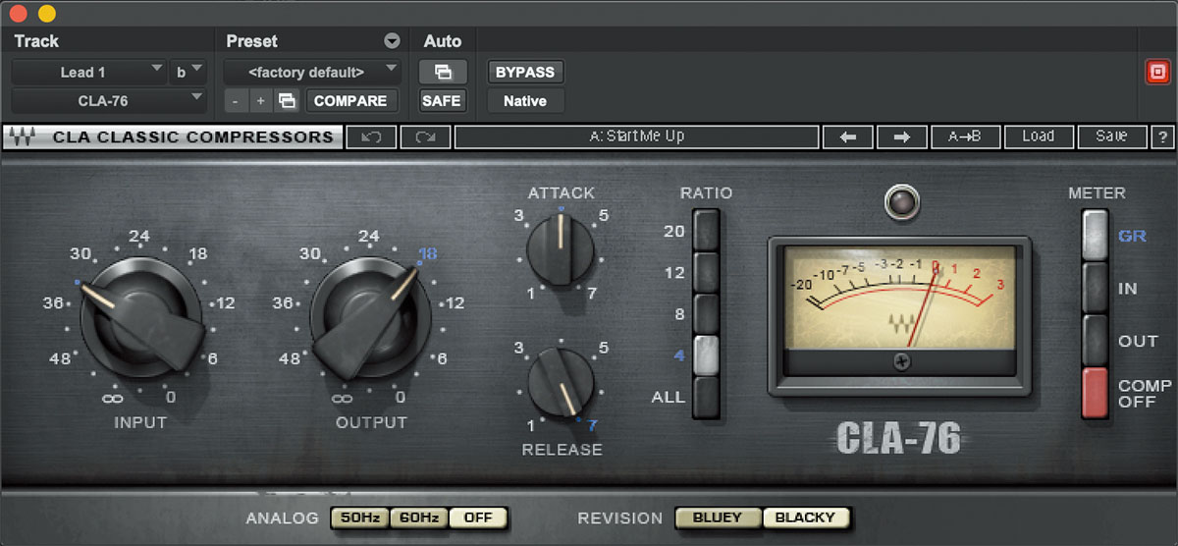Set meter to OUT mode
Viewport: 1178px width, 546px height.
[x=1095, y=341]
